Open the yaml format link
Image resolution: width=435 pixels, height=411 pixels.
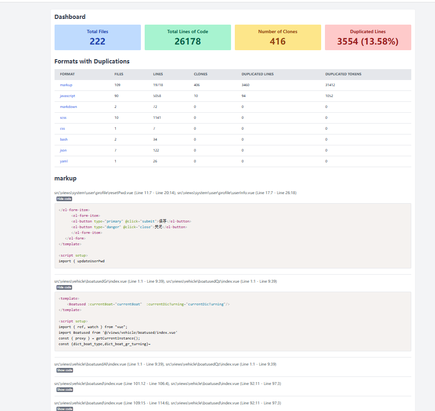tap(64, 161)
